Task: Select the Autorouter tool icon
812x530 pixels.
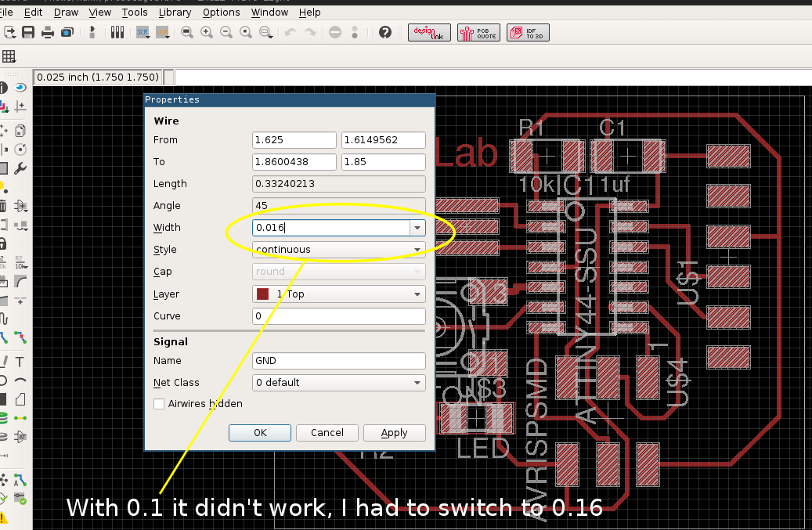Action: pyautogui.click(x=20, y=480)
